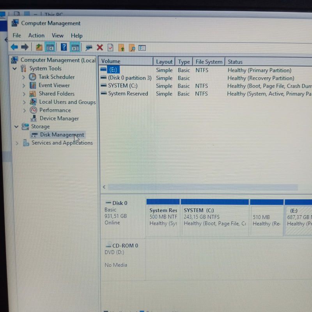The height and width of the screenshot is (312, 312).
Task: Open the Action menu
Action: point(36,35)
